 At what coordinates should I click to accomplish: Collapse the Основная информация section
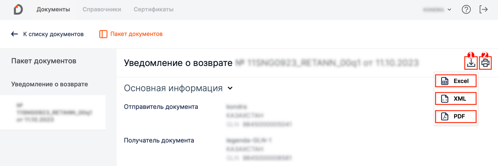(x=230, y=88)
